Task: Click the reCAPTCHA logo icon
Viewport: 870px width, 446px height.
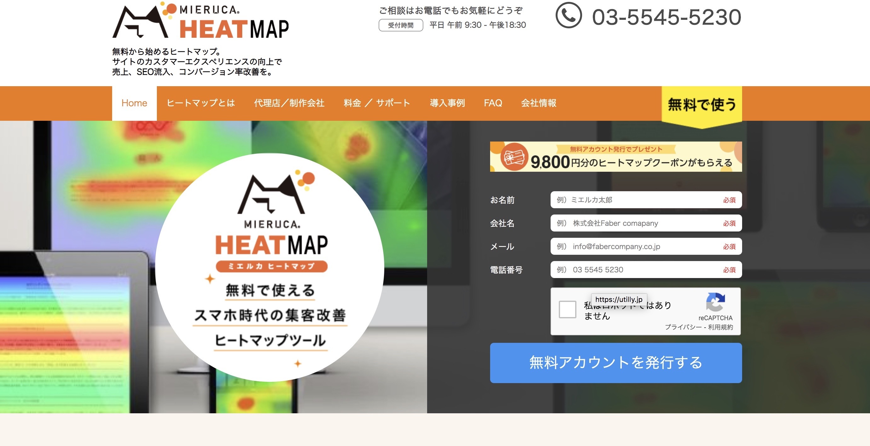Action: pyautogui.click(x=715, y=302)
